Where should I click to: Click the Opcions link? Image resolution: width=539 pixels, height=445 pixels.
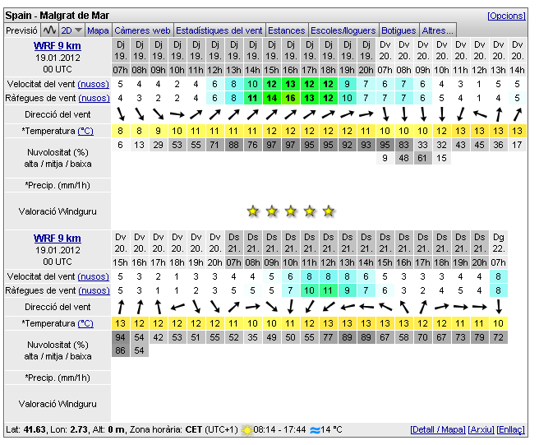tap(506, 16)
